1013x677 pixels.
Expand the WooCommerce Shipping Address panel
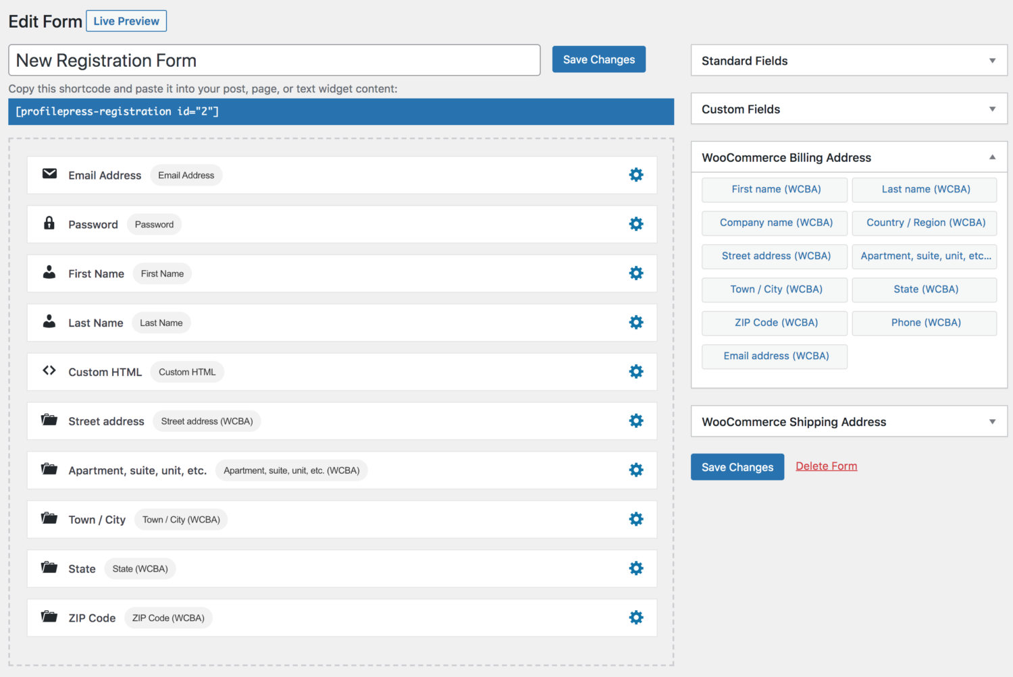849,422
